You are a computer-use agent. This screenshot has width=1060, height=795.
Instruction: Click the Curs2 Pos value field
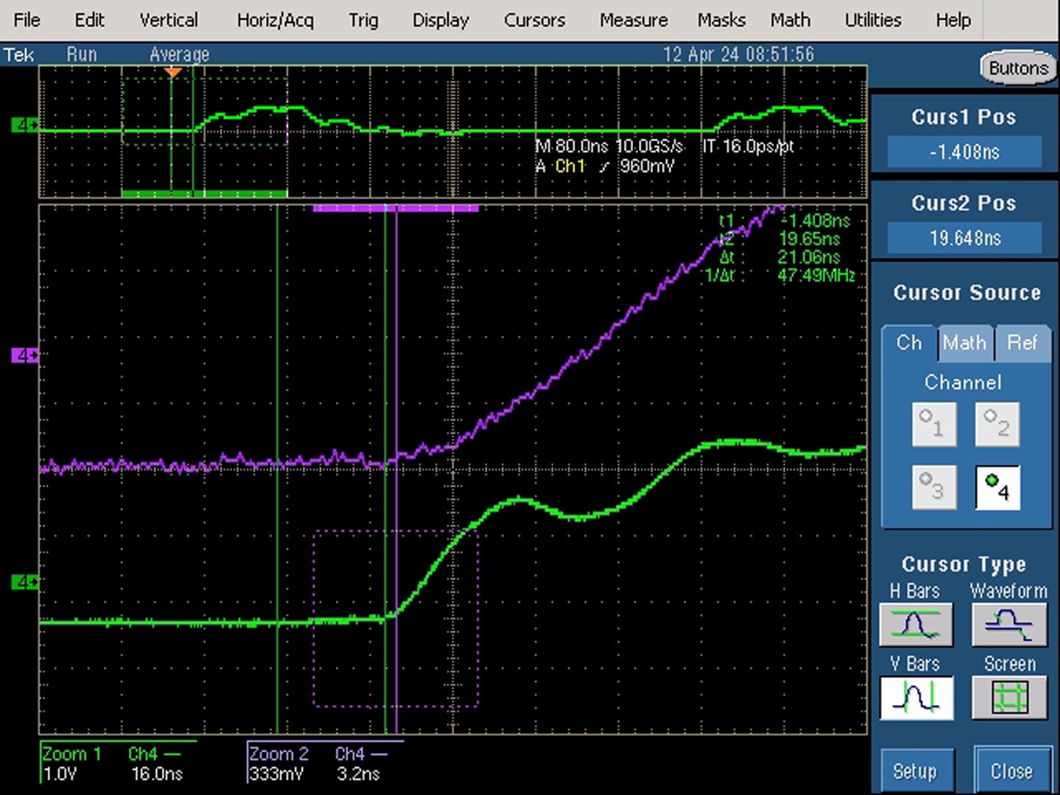[964, 238]
